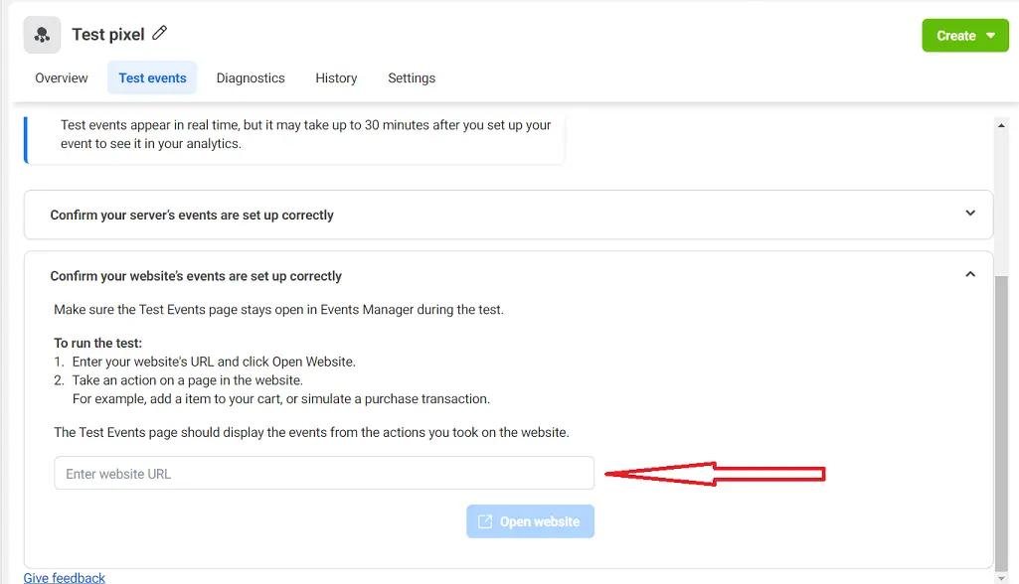Expand the server's events section chevron
This screenshot has height=584, width=1019.
point(970,214)
